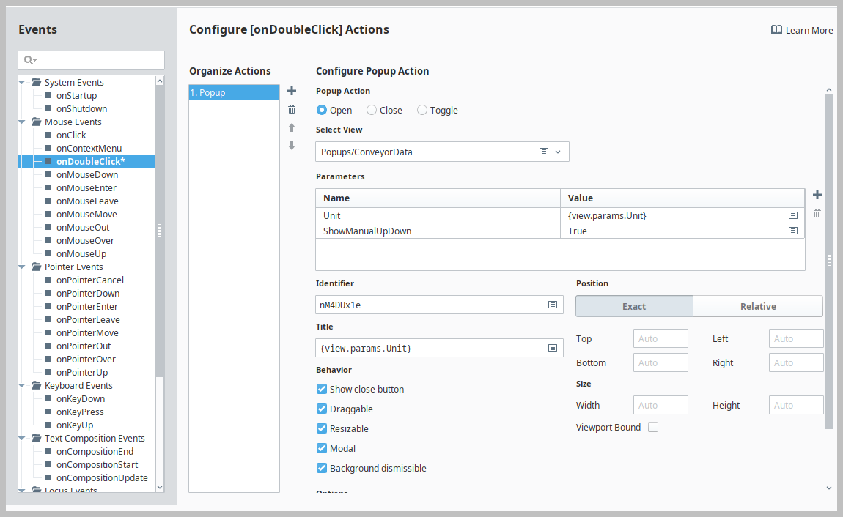The width and height of the screenshot is (843, 517).
Task: Select the Close popup action radio
Action: coord(372,111)
